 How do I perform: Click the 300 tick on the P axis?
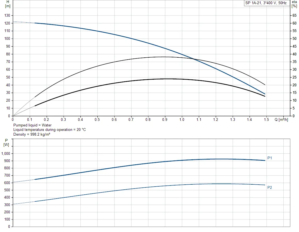tap(7, 205)
